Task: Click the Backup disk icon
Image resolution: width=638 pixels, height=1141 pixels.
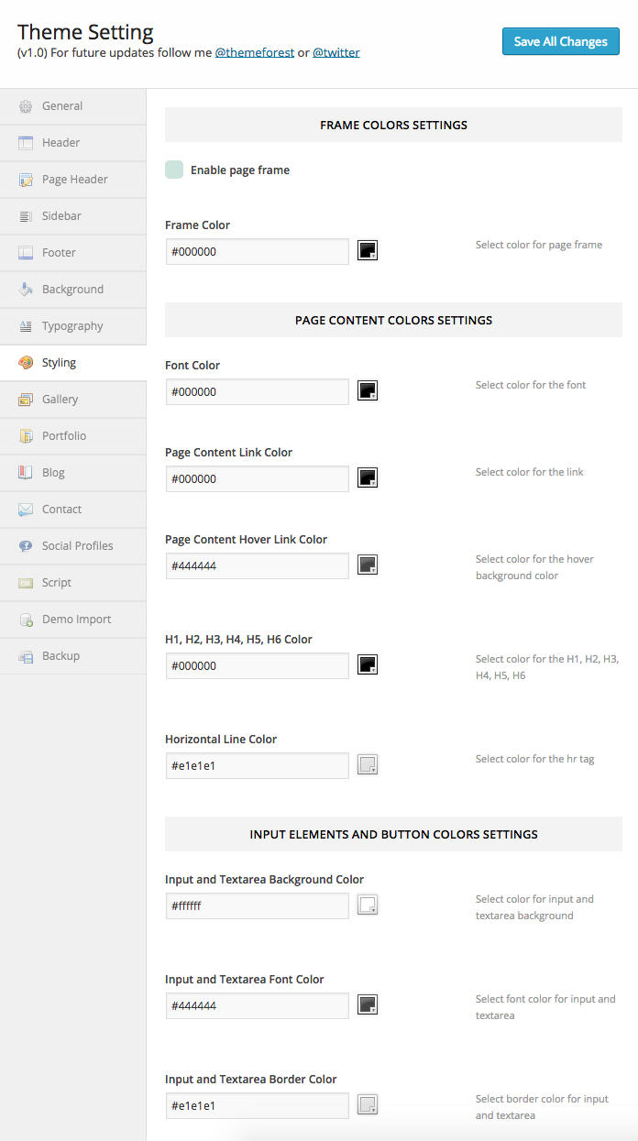Action: pos(26,656)
